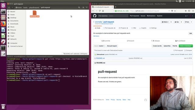Click the New pull request button
The width and height of the screenshot is (195, 110).
[x=112, y=46]
